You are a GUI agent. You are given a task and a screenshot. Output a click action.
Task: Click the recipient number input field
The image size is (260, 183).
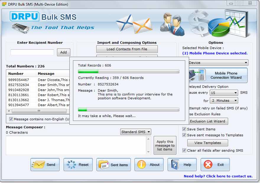(x=32, y=52)
